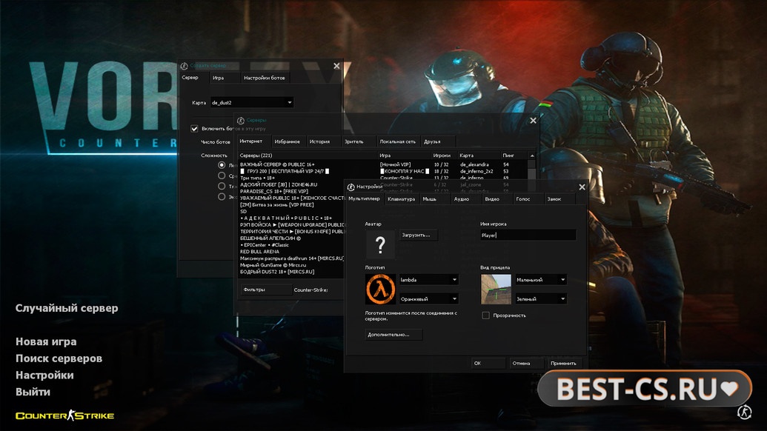Viewport: 767px width, 431px height.
Task: Enable the Прозрачность checkbox
Action: coord(485,315)
